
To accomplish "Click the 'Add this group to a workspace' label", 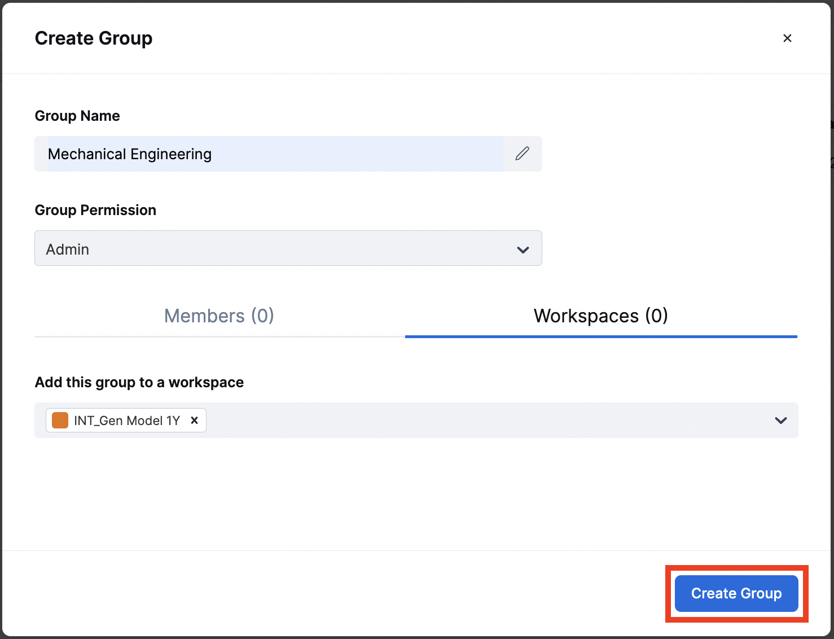I will point(139,382).
